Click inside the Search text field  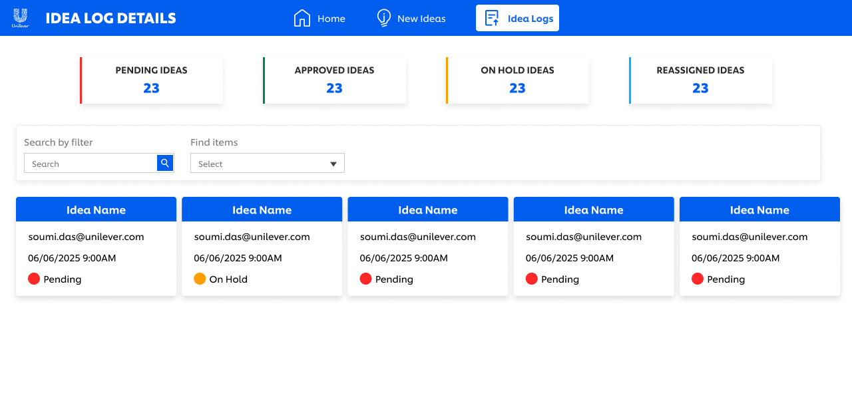(91, 164)
